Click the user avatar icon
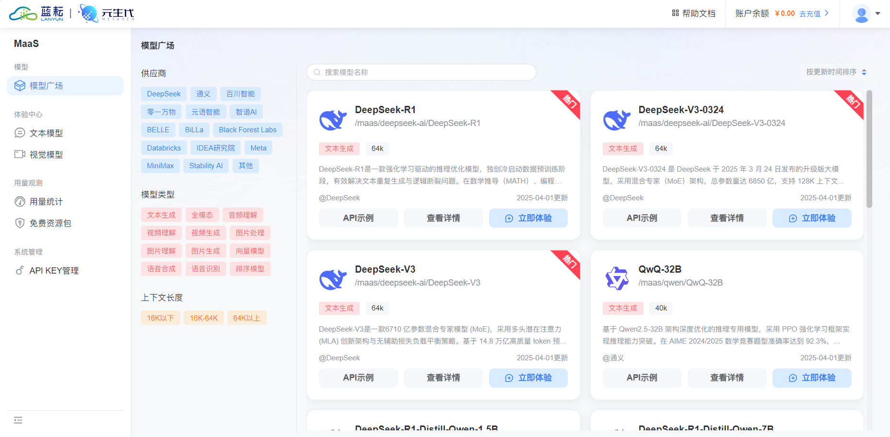 coord(862,13)
